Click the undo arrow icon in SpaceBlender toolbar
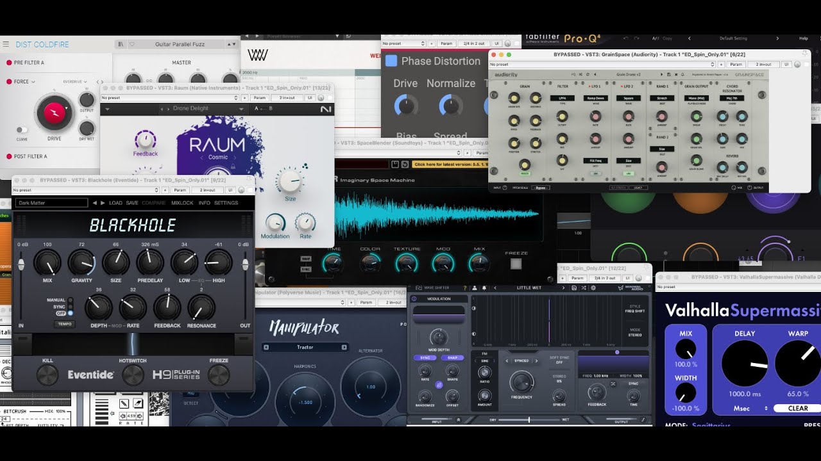 pyautogui.click(x=405, y=165)
